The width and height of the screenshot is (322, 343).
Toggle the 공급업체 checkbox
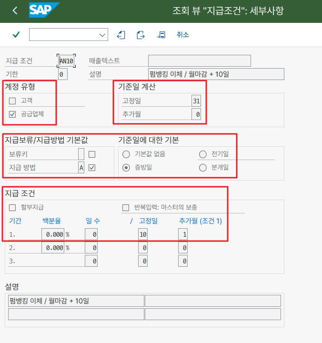click(12, 114)
